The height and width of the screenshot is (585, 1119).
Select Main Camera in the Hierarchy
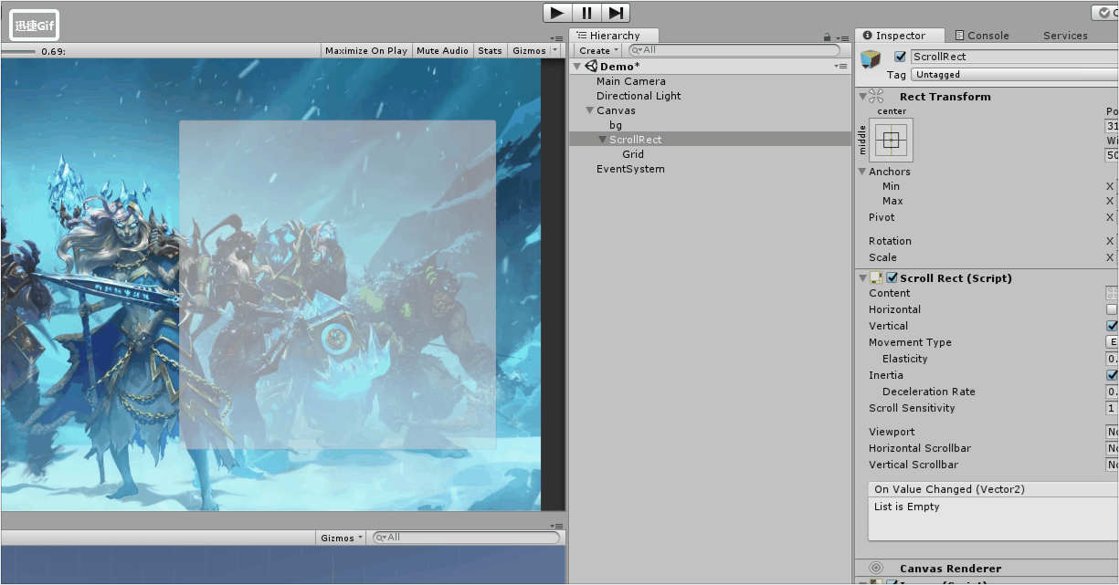pos(630,81)
